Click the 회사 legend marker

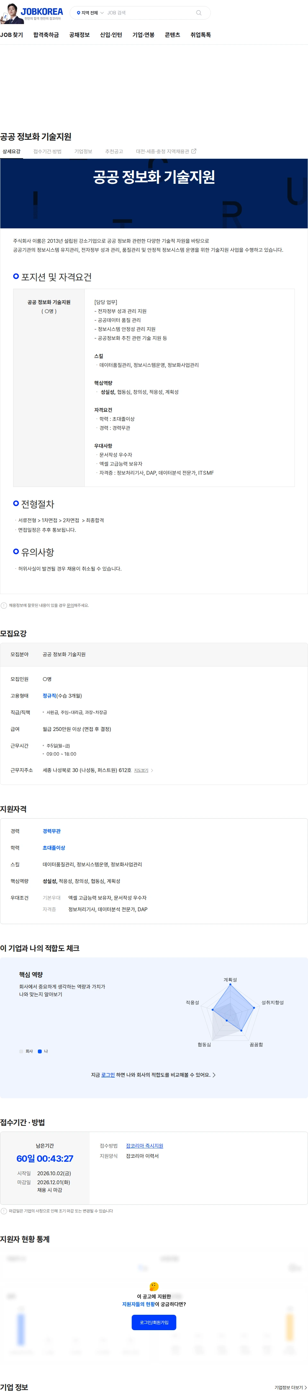21,1051
